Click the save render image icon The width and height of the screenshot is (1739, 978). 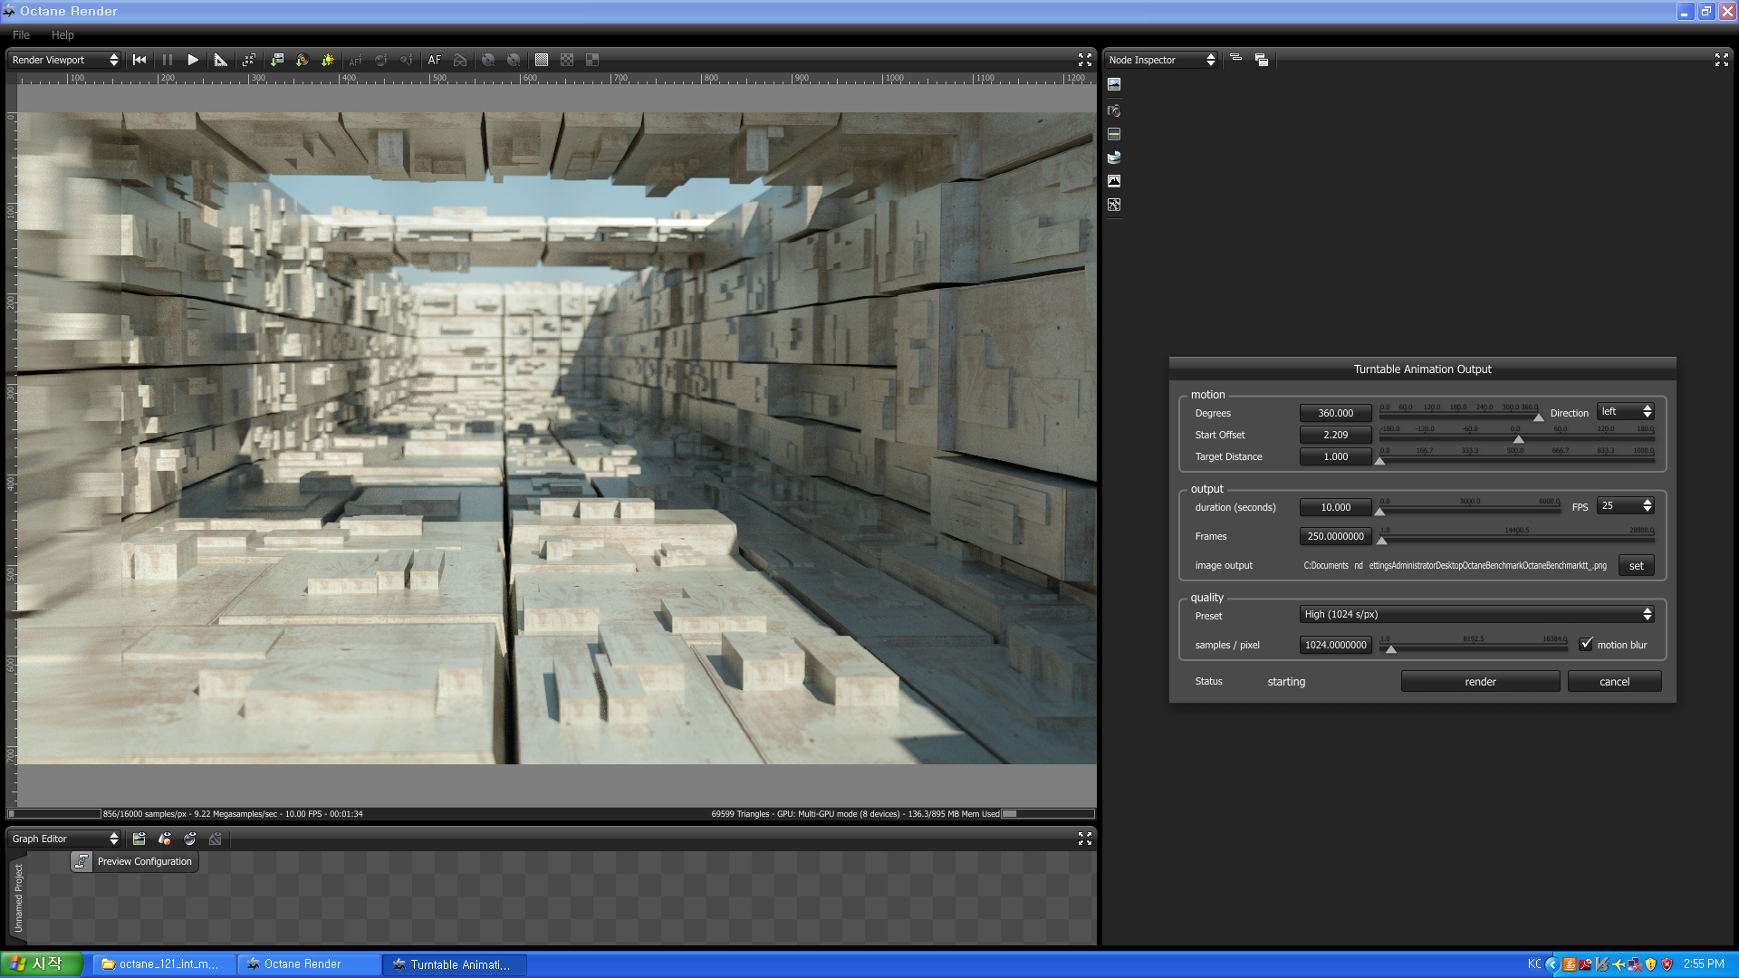point(277,60)
